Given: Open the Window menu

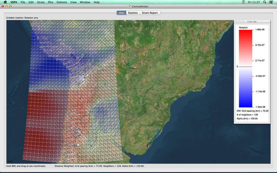Looking at the screenshot, I should pyautogui.click(x=85, y=2).
